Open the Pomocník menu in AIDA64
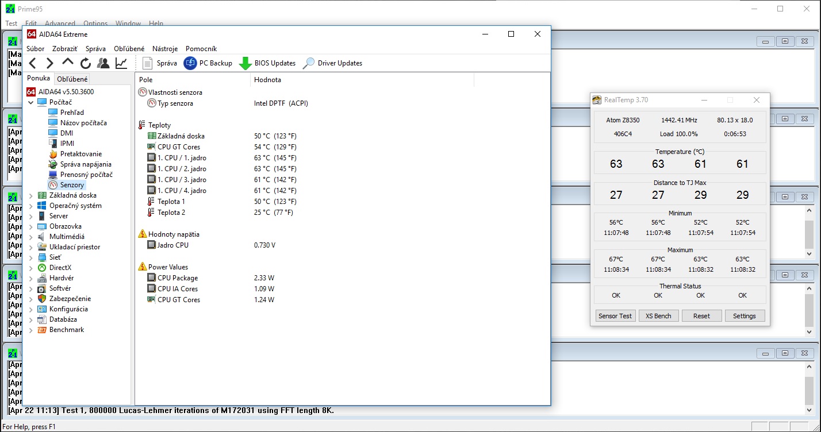The height and width of the screenshot is (432, 821). tap(201, 49)
